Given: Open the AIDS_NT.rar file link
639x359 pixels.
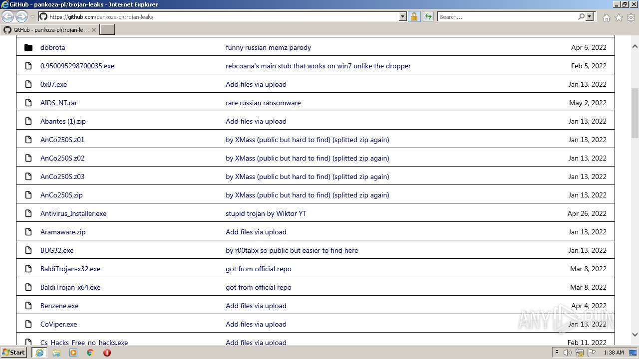Looking at the screenshot, I should pos(59,103).
